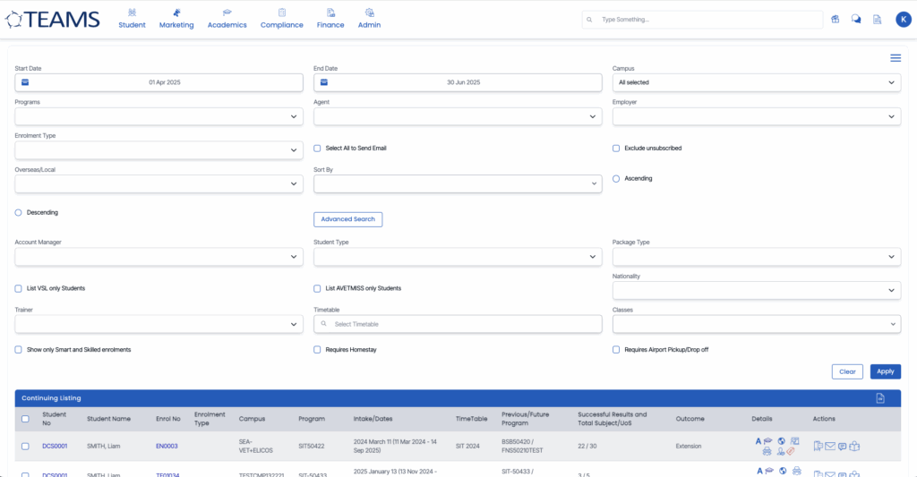Select the EN0003 row checkbox

[x=25, y=446]
